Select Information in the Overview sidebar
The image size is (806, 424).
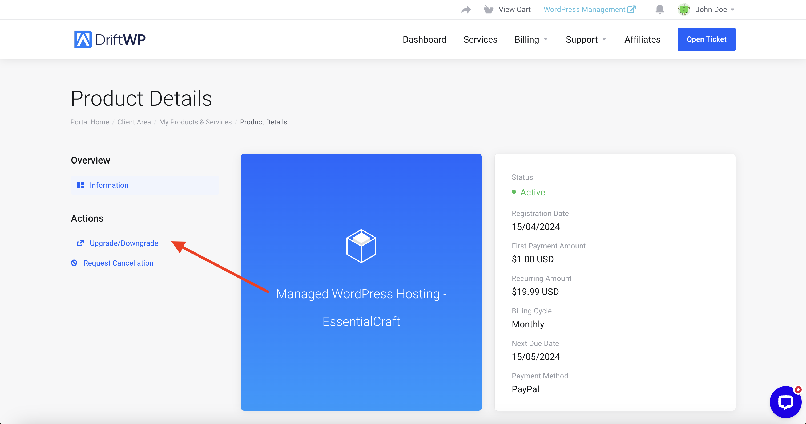click(x=145, y=185)
